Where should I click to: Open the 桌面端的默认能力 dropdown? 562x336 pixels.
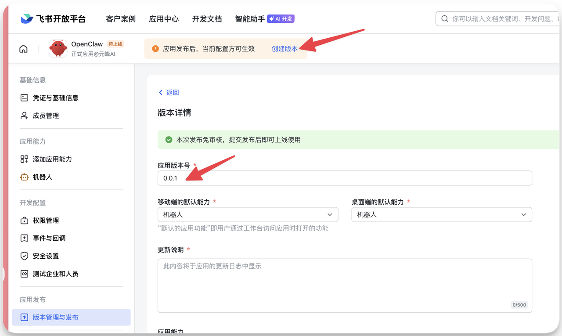tap(442, 214)
